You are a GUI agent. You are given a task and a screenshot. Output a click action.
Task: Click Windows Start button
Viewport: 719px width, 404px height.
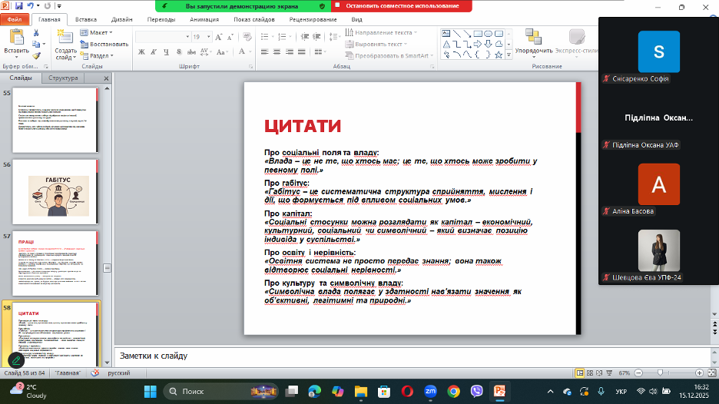point(150,391)
